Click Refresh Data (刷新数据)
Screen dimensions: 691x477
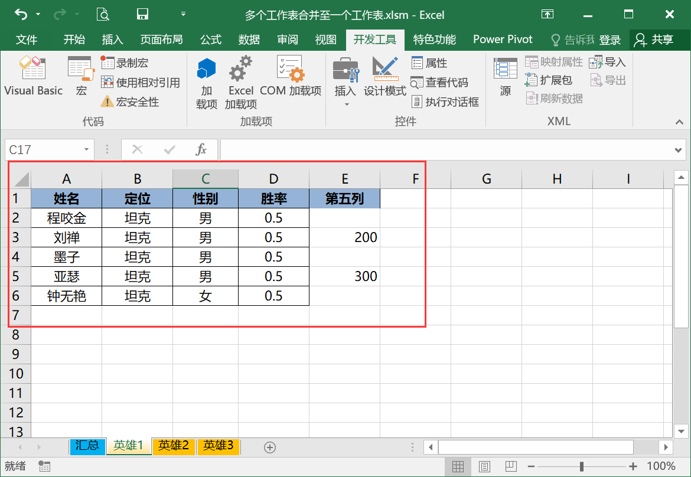click(554, 98)
